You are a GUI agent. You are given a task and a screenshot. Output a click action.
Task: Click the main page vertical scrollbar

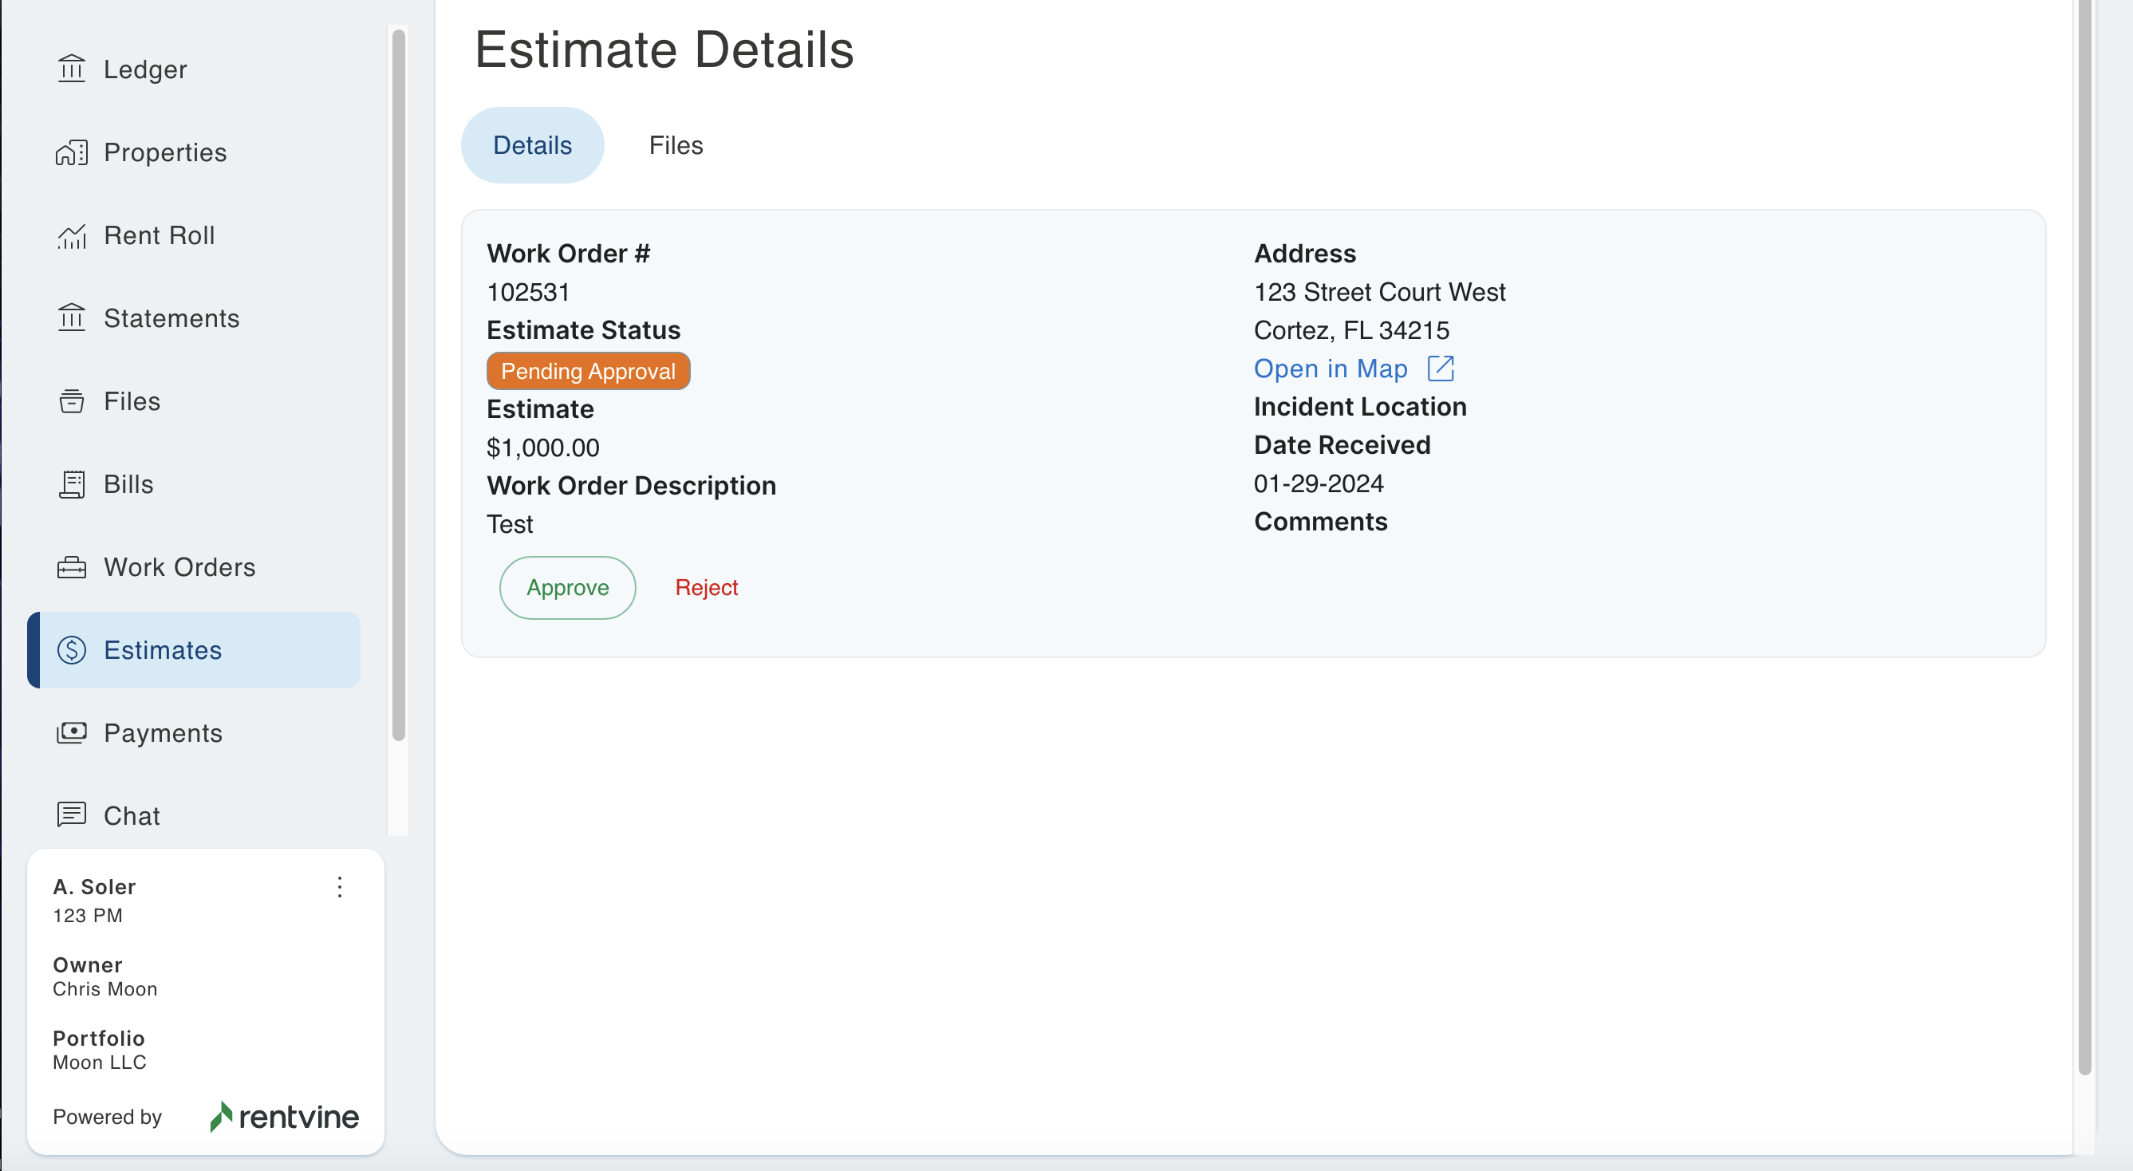(x=2084, y=538)
